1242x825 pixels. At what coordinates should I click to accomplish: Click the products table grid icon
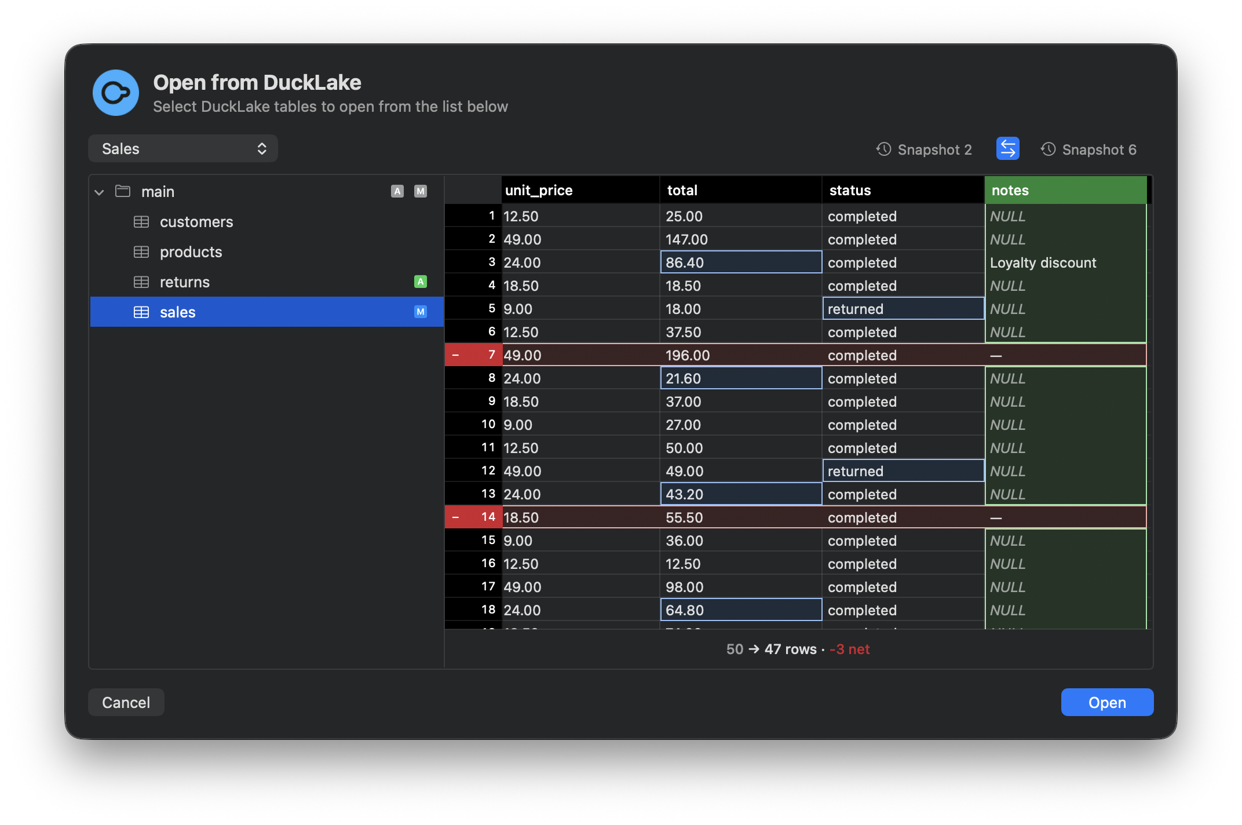pyautogui.click(x=141, y=252)
